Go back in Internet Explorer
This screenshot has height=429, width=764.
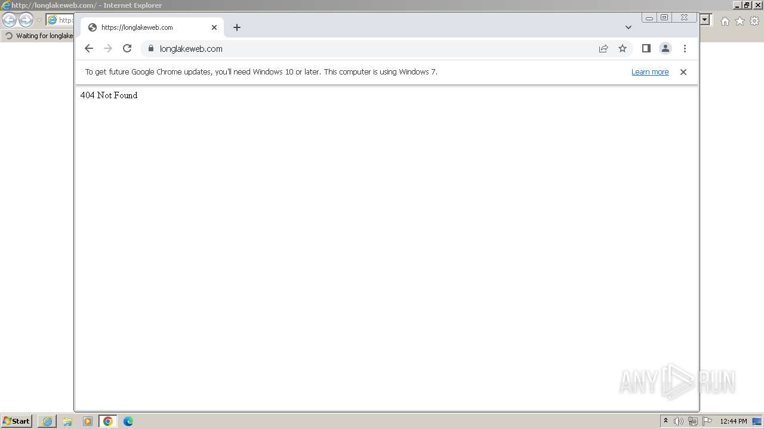pos(9,20)
